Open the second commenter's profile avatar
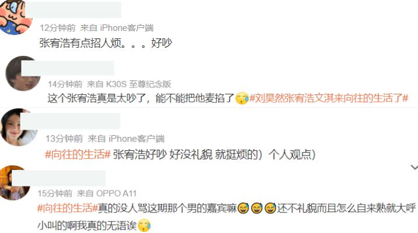 click(x=23, y=73)
